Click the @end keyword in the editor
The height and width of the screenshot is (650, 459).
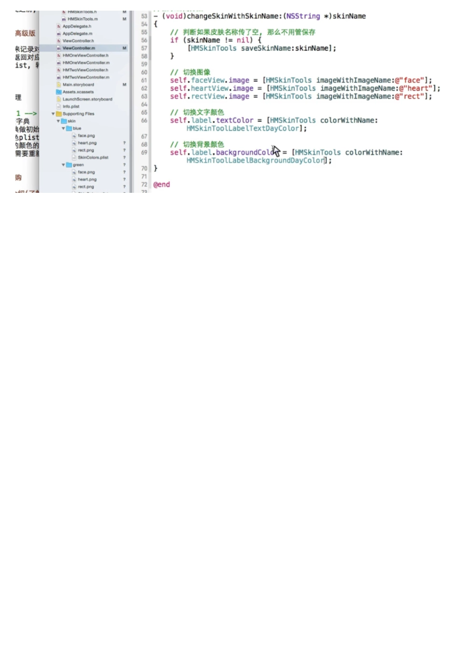161,185
